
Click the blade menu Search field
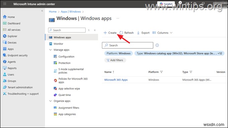67,30
